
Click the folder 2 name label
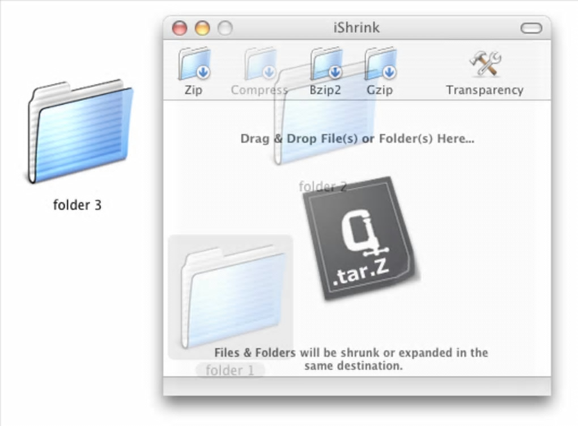click(x=323, y=187)
